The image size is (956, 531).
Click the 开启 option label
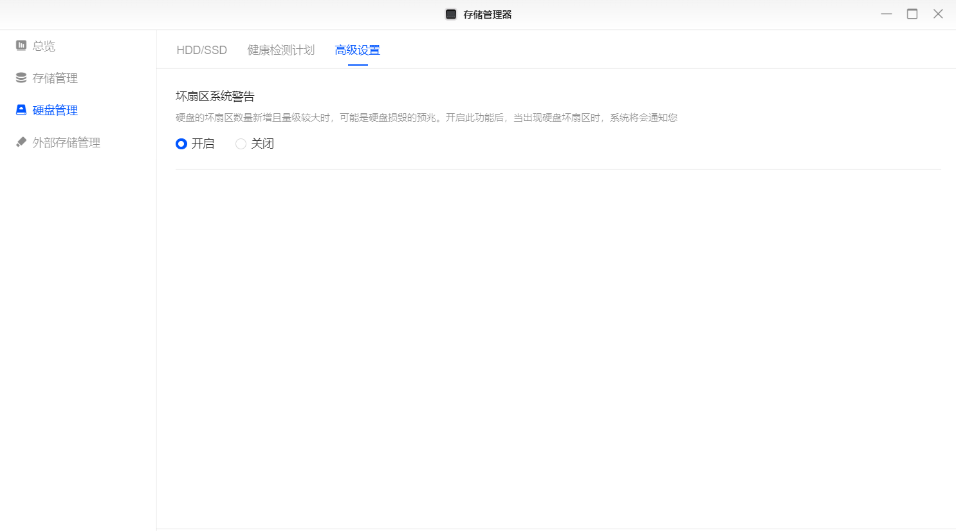[x=203, y=144]
